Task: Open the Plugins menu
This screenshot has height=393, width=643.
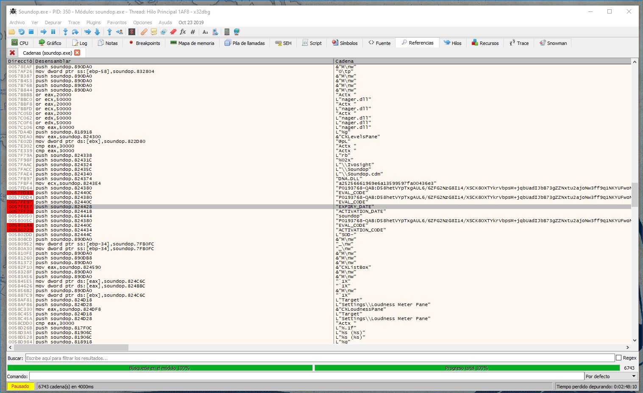Action: pyautogui.click(x=94, y=22)
